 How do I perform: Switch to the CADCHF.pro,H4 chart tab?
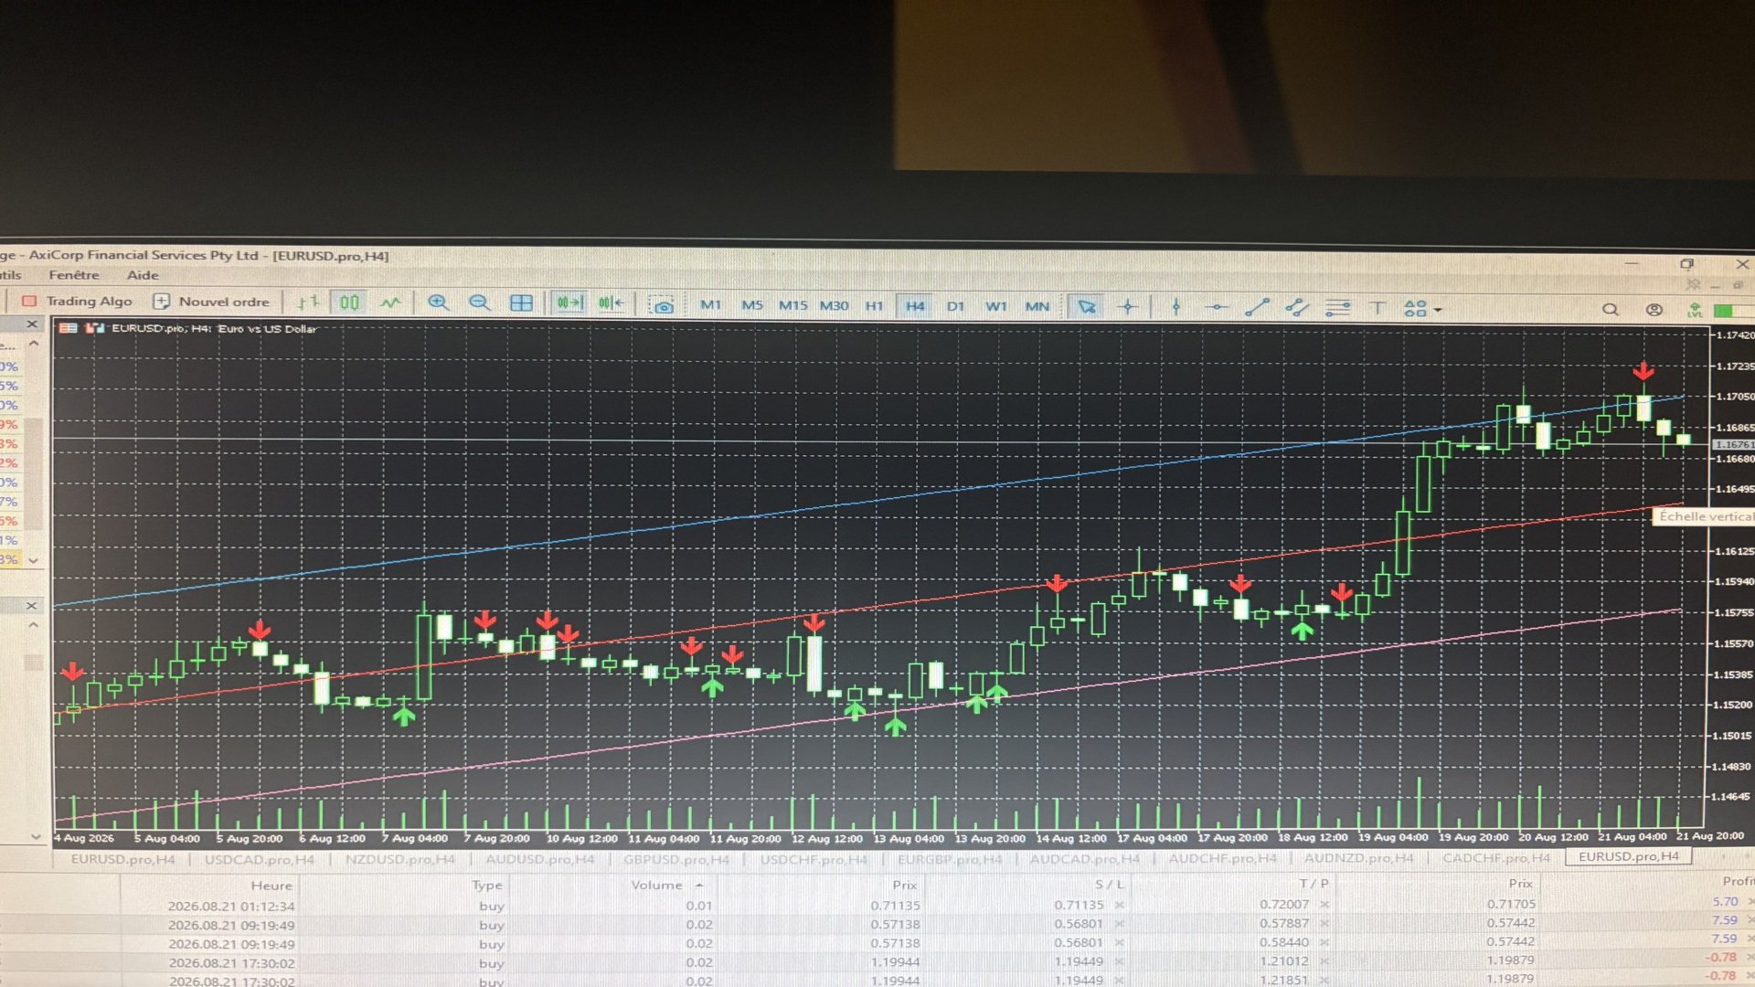click(x=1496, y=857)
